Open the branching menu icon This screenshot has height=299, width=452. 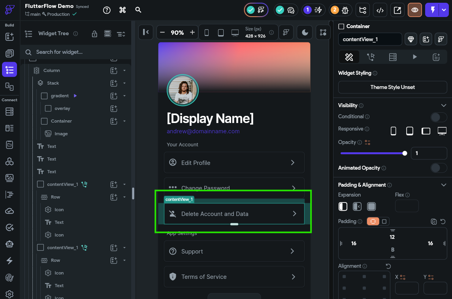click(x=363, y=10)
